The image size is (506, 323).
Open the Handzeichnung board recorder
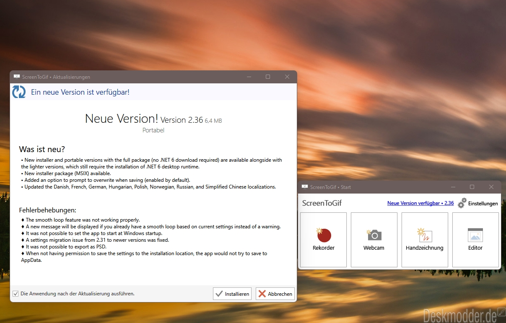(x=425, y=240)
